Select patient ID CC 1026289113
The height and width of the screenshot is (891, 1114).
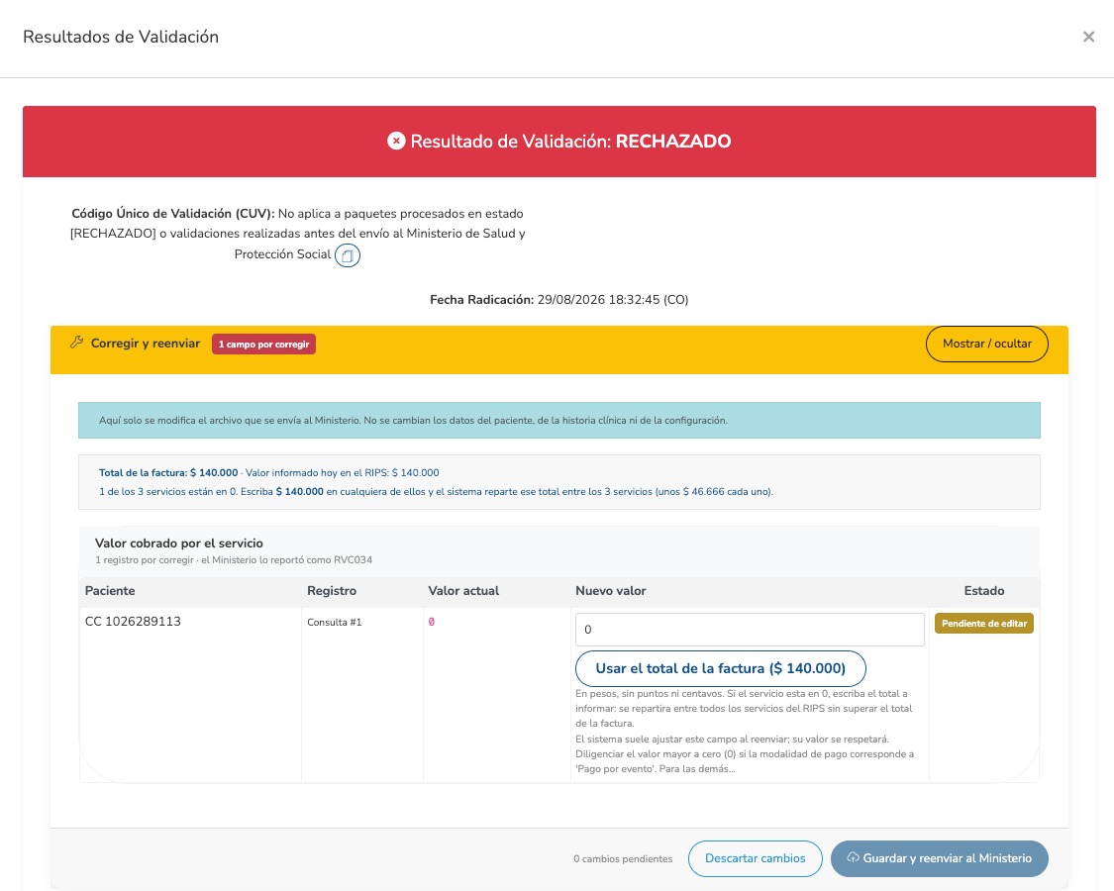pos(133,622)
